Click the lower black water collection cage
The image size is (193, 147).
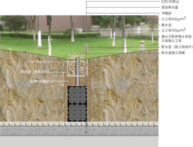pos(77,112)
